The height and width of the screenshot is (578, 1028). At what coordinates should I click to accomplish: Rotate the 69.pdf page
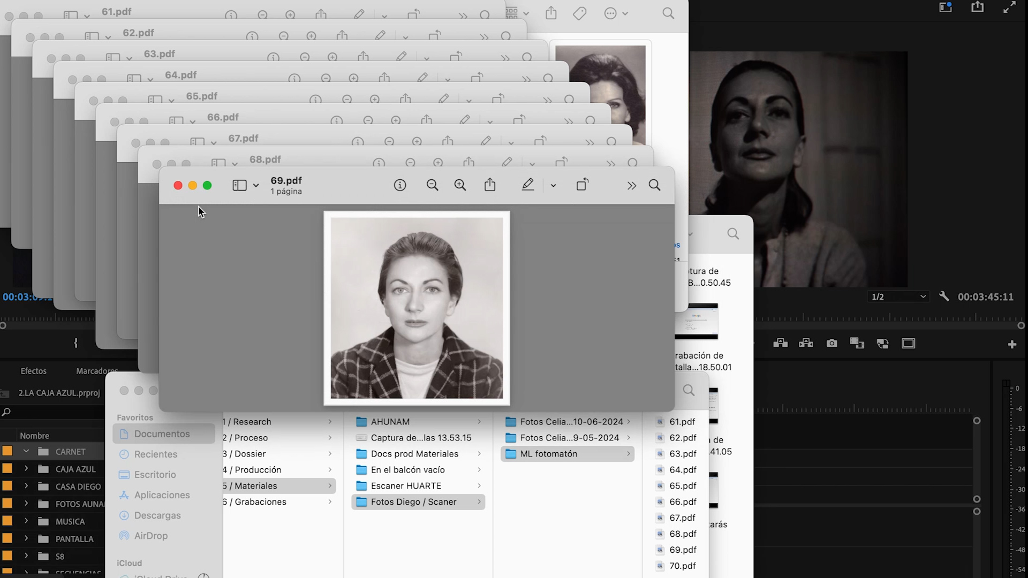point(582,185)
